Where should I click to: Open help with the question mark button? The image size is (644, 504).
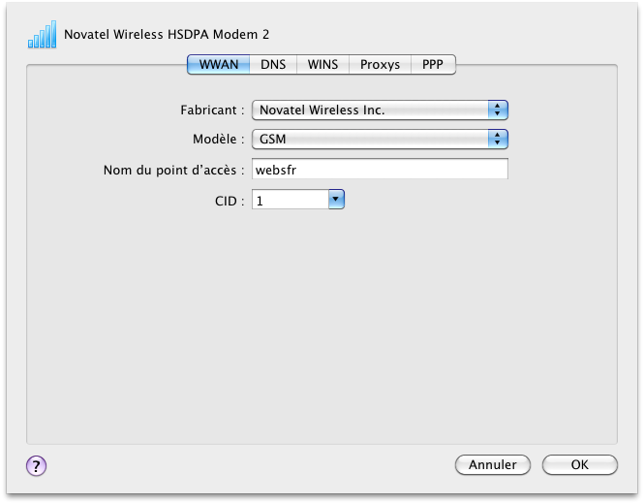(x=37, y=465)
